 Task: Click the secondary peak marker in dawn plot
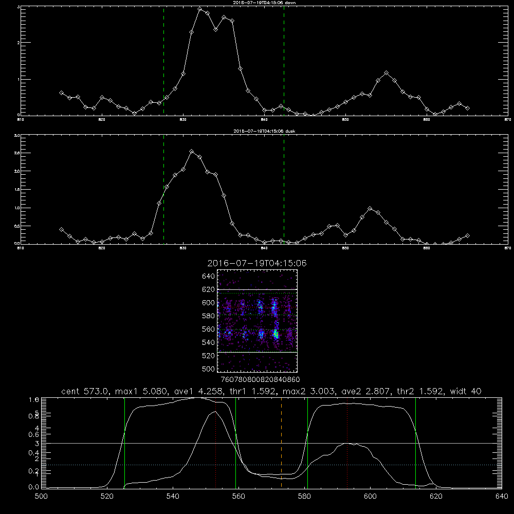387,73
